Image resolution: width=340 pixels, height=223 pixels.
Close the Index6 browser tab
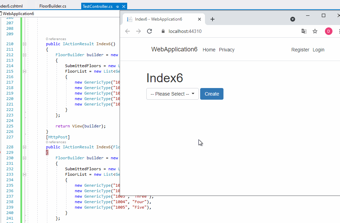(x=199, y=19)
